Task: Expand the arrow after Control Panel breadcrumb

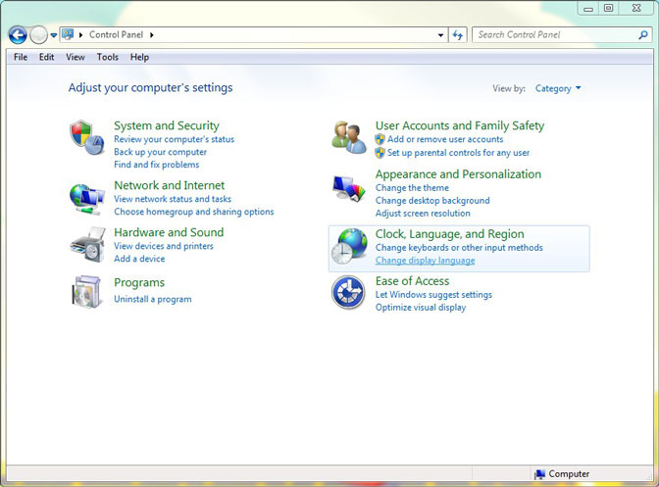Action: [x=152, y=35]
